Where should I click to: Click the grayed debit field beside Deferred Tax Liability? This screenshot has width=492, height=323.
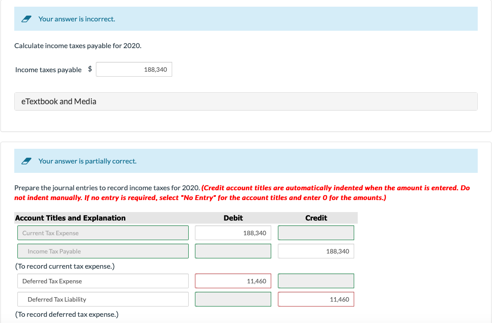[232, 299]
